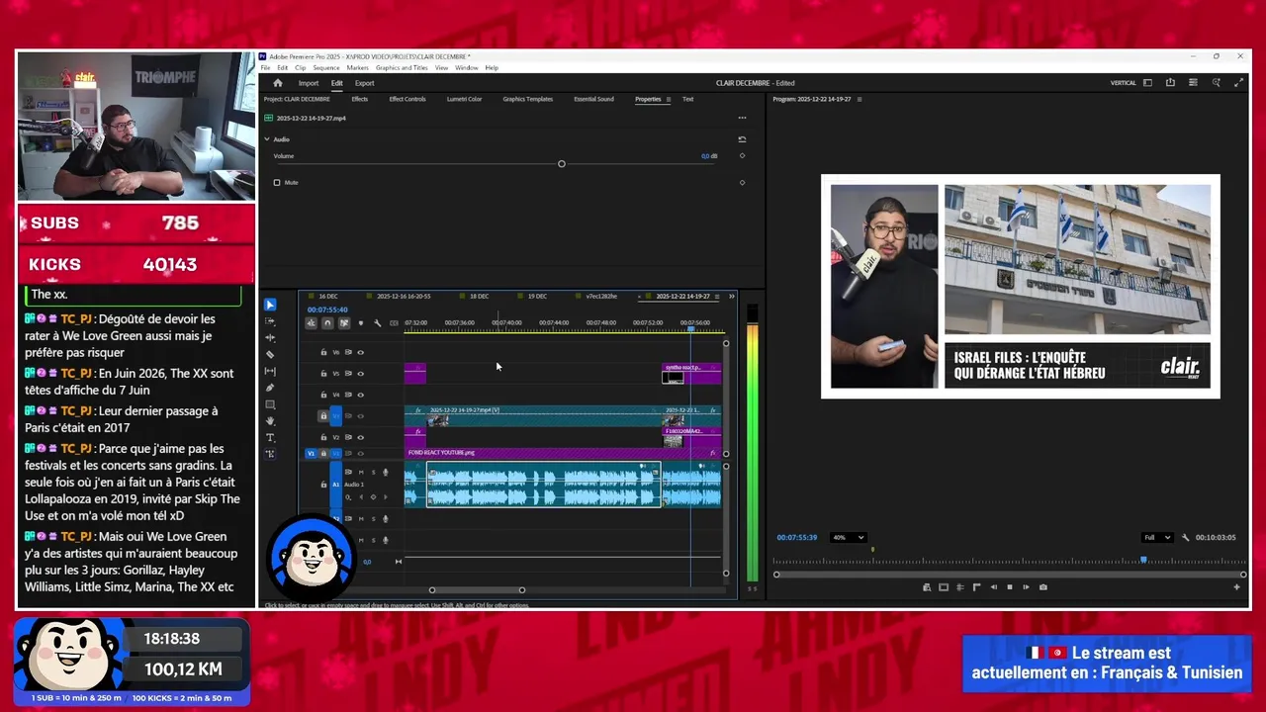Select the Pen tool
Viewport: 1266px width, 712px height.
coord(270,388)
